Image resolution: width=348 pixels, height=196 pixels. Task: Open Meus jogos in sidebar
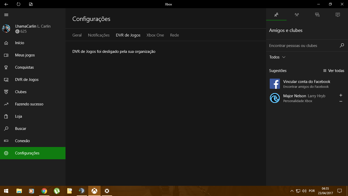(33, 55)
